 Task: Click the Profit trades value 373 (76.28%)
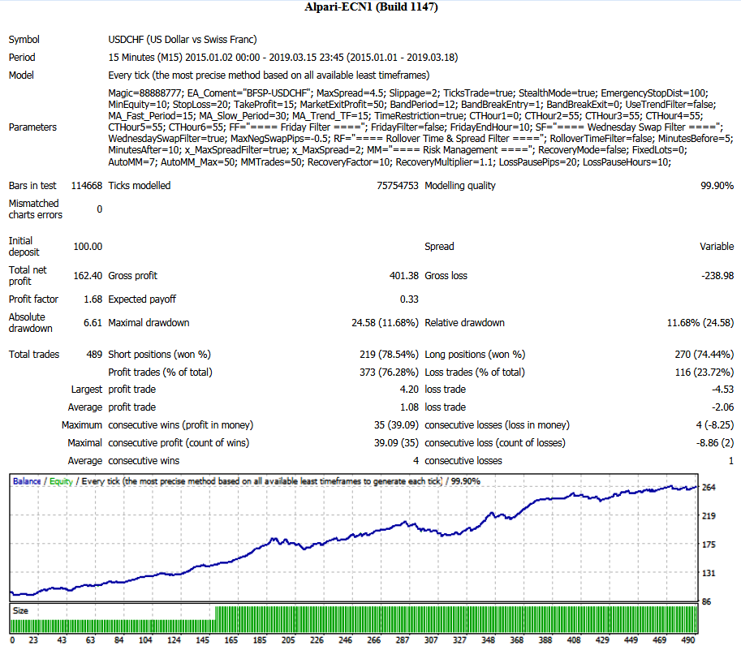389,373
